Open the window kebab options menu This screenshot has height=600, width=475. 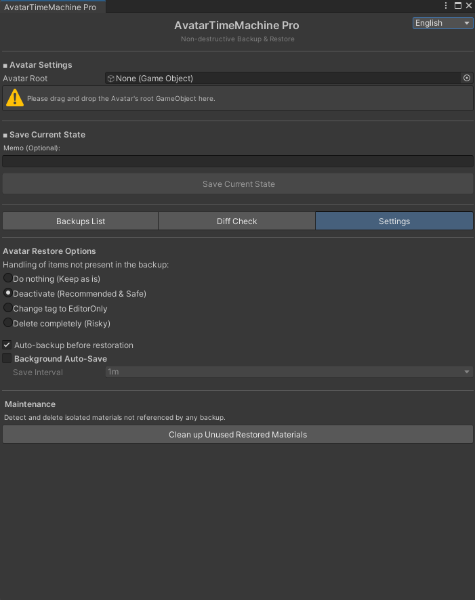click(x=446, y=5)
